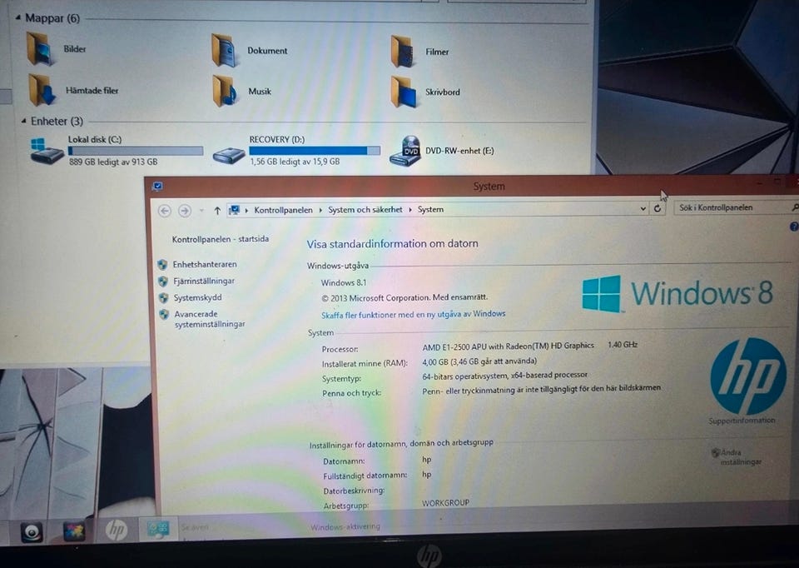
Task: Open the Bilder folder icon
Action: [x=40, y=49]
